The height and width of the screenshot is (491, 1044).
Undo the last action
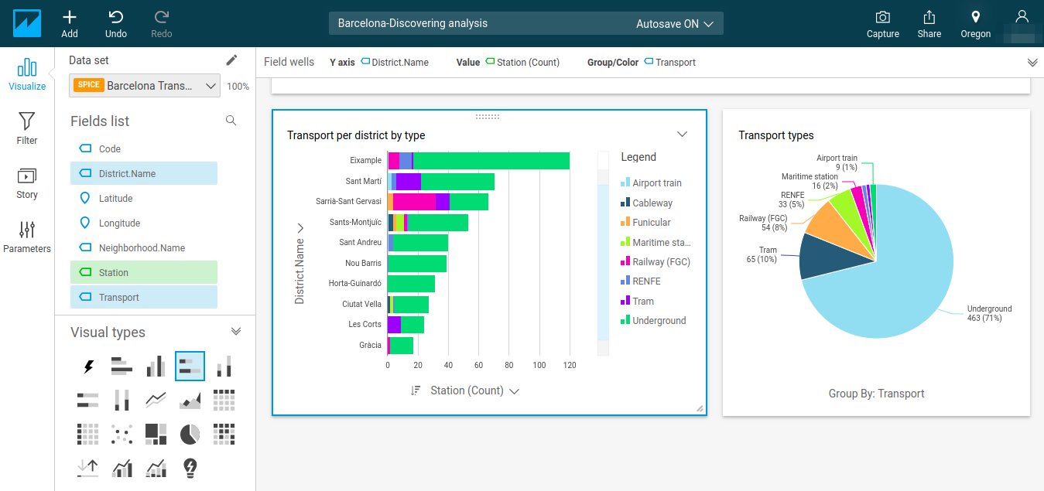pyautogui.click(x=116, y=17)
